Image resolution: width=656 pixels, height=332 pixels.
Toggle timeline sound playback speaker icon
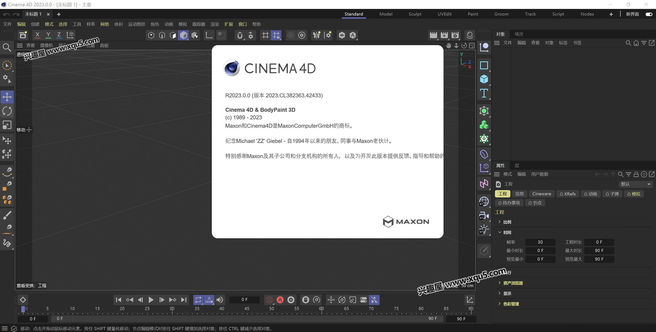[x=220, y=300]
